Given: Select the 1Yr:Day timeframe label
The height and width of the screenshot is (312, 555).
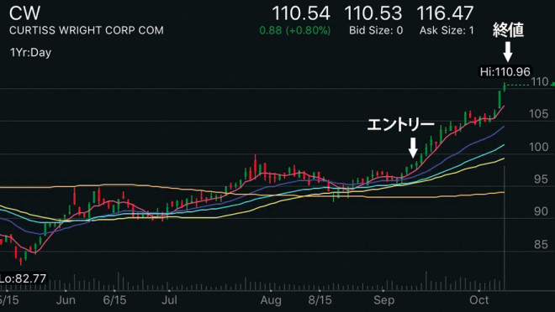Looking at the screenshot, I should tap(31, 53).
